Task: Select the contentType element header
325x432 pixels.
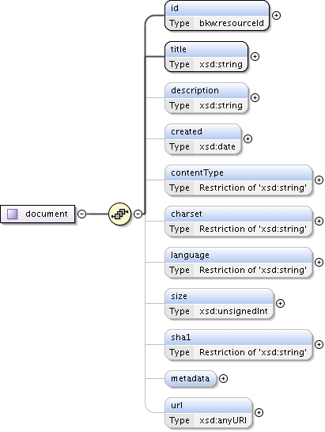Action: tap(239, 172)
